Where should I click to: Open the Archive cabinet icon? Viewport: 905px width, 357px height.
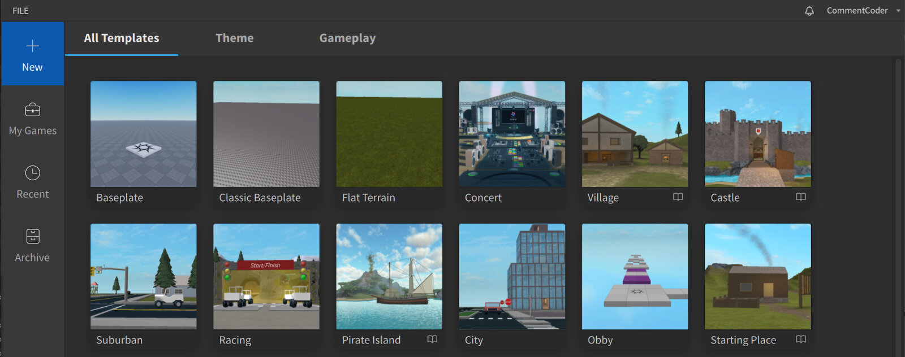click(x=33, y=236)
